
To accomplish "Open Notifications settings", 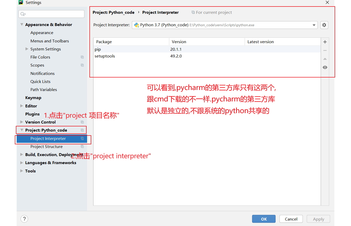I will point(42,73).
